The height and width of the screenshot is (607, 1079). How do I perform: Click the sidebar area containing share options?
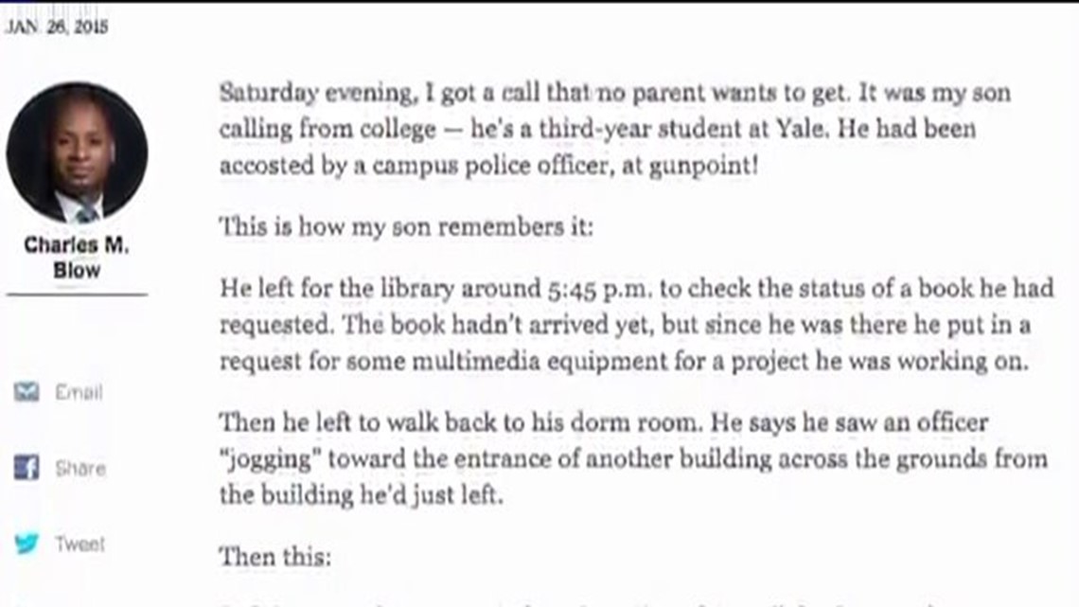pos(57,469)
